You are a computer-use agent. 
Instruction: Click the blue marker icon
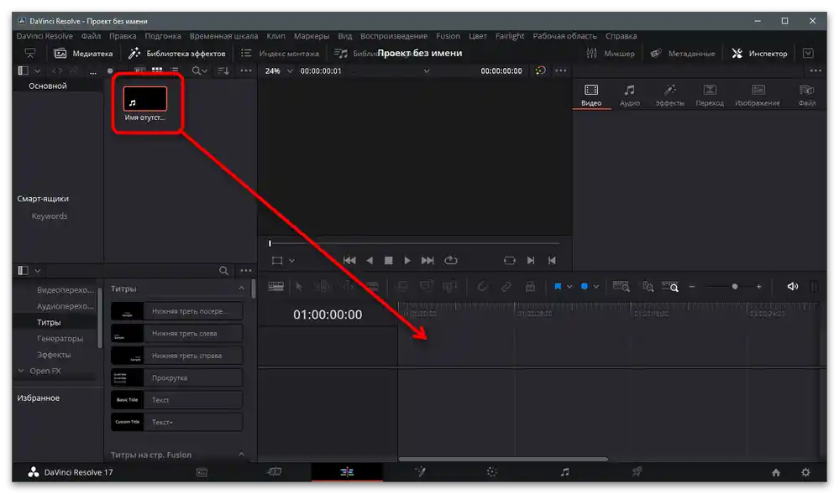pyautogui.click(x=585, y=287)
